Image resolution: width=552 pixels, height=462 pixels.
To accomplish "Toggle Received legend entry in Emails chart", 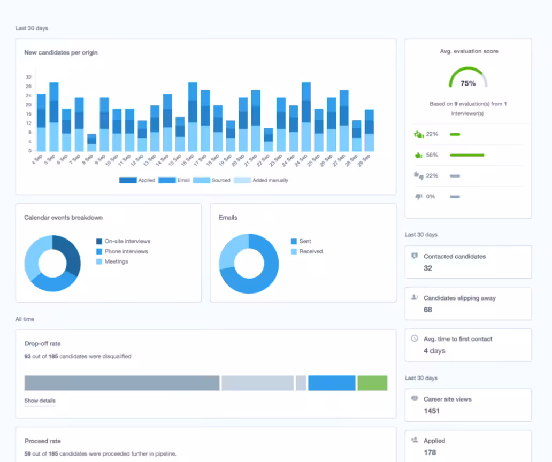I will [307, 251].
